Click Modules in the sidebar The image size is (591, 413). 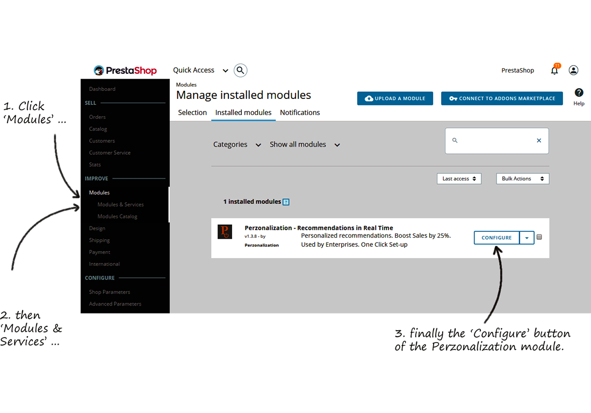pyautogui.click(x=99, y=193)
